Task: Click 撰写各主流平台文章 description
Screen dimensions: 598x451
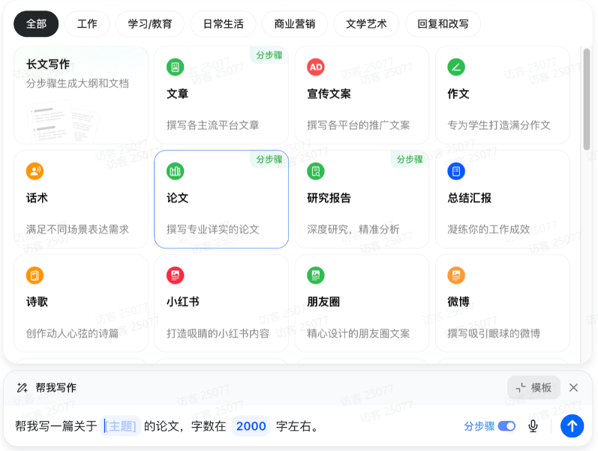Action: coord(213,125)
